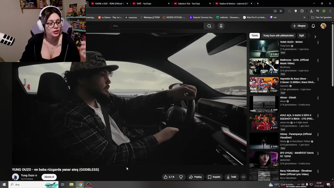Screen dimensions: 334x188
Task: Open Yung Ouzo channel avatar
Action: [x=15, y=177]
